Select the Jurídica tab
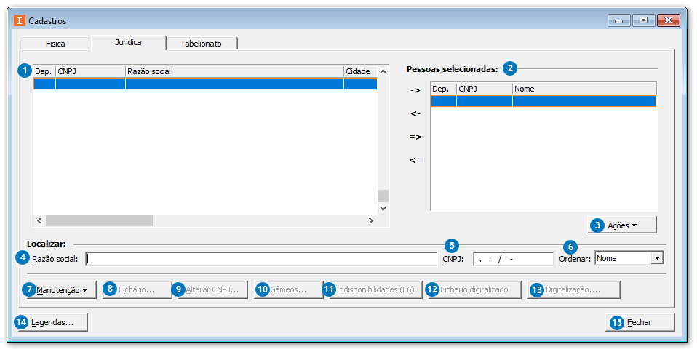 [x=128, y=42]
